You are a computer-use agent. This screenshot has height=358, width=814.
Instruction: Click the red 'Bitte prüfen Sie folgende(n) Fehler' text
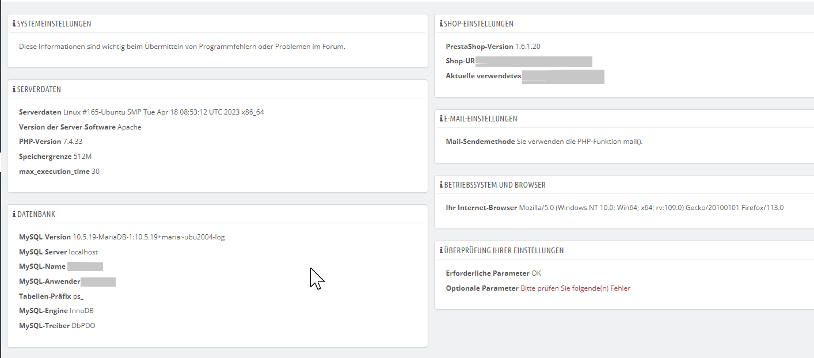[x=575, y=288]
